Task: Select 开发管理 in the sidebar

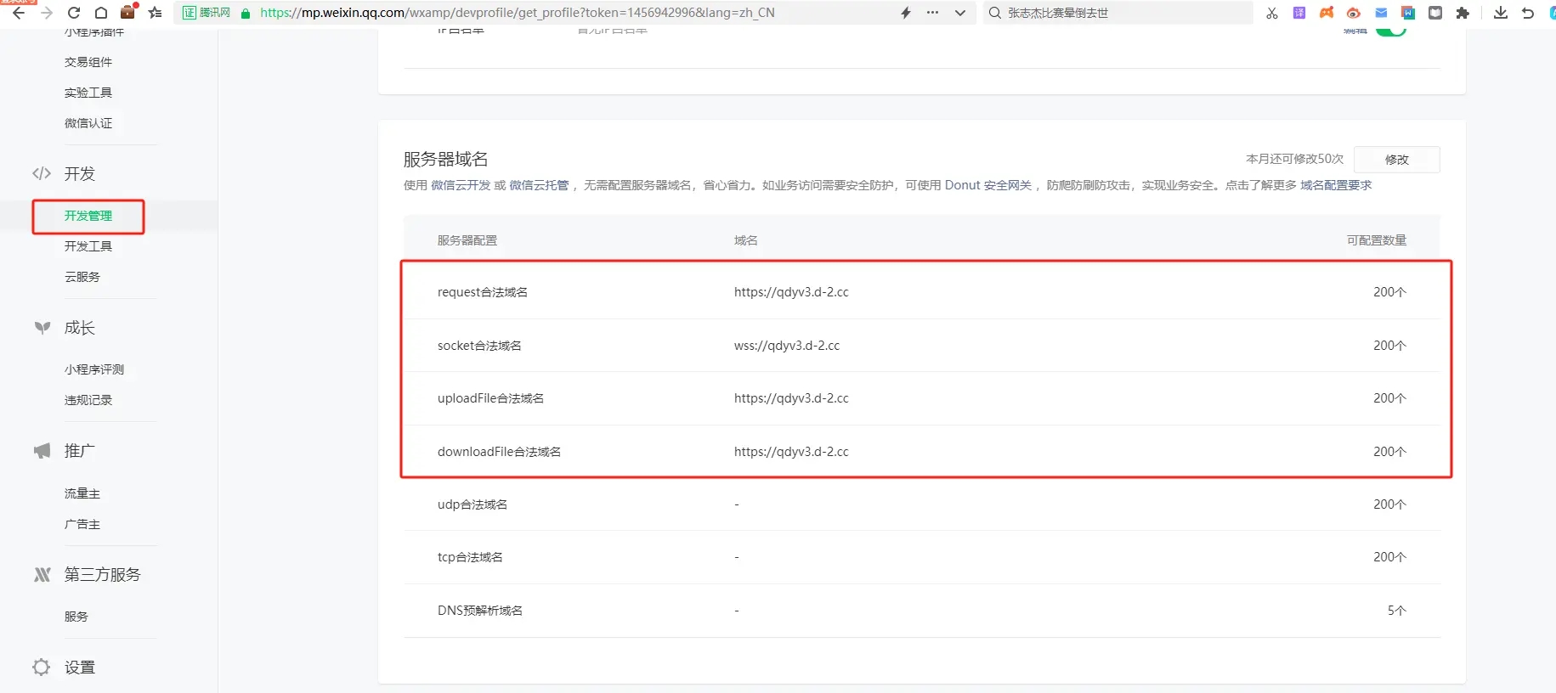Action: tap(88, 216)
